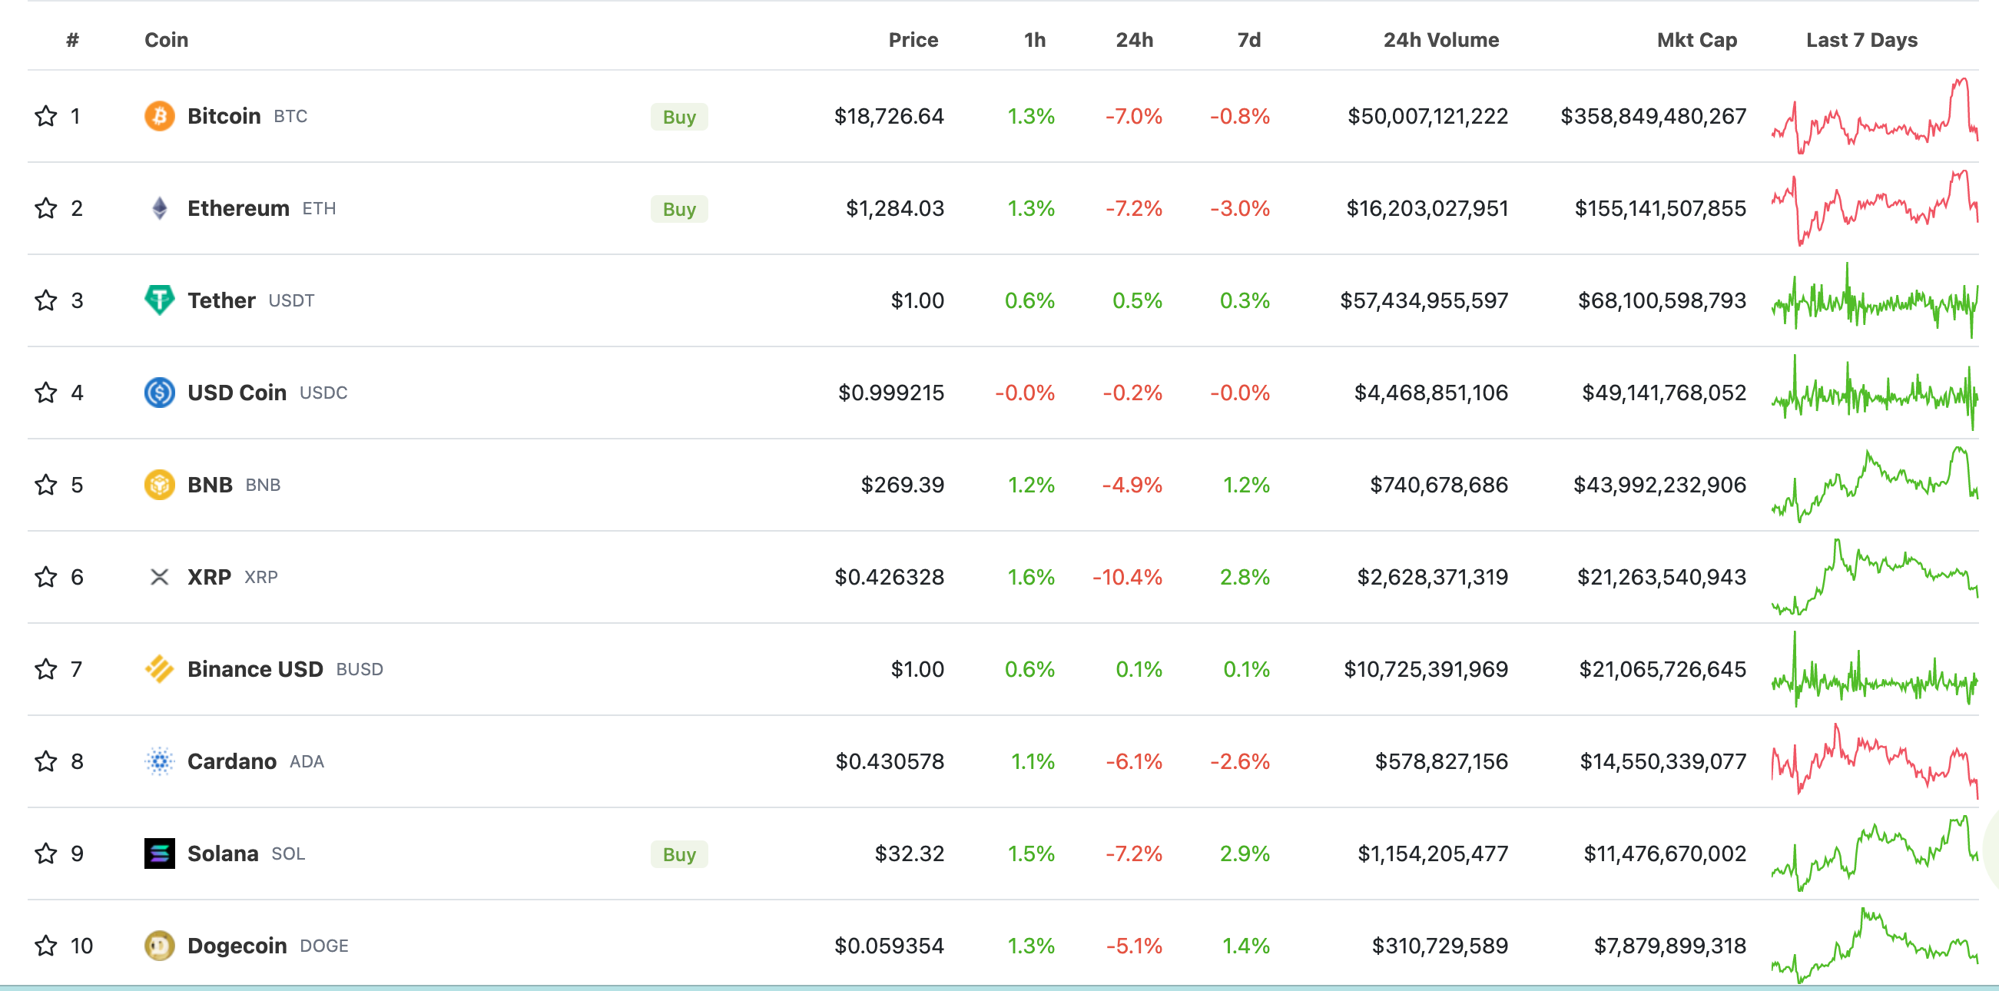Image resolution: width=1999 pixels, height=991 pixels.
Task: Click the BNB yellow logo icon
Action: [x=159, y=485]
